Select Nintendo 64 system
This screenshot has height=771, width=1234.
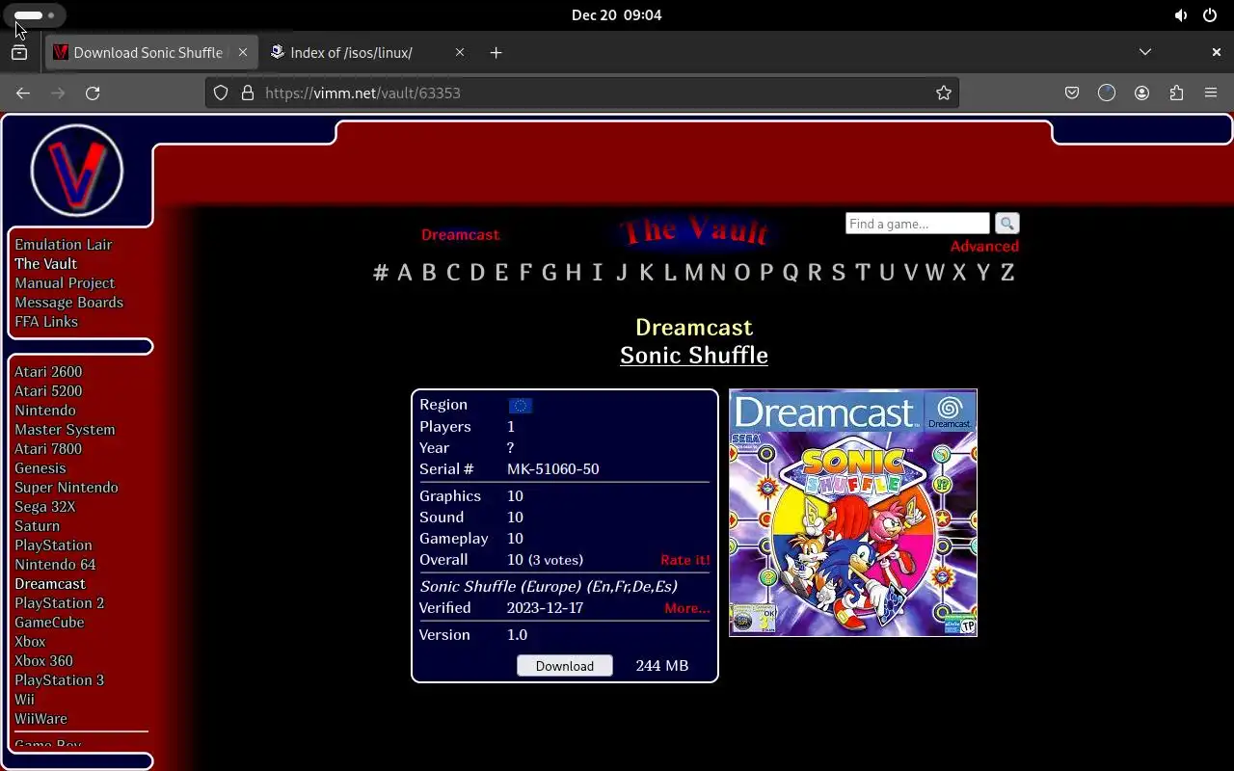pos(55,565)
